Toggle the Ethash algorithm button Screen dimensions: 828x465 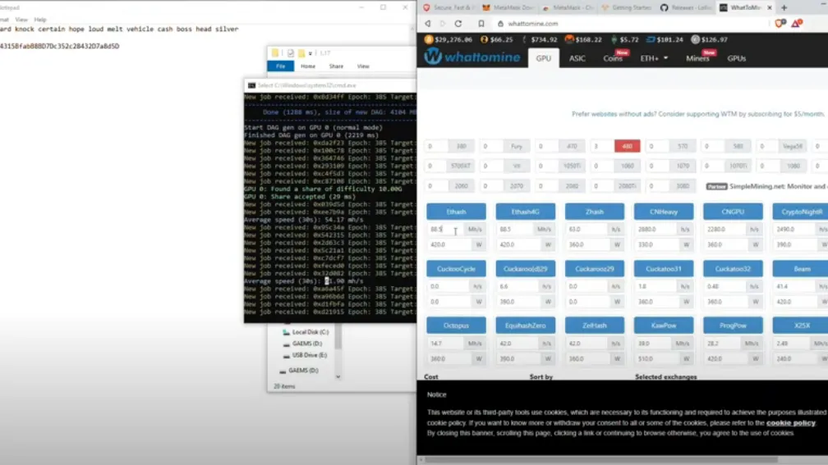[456, 212]
